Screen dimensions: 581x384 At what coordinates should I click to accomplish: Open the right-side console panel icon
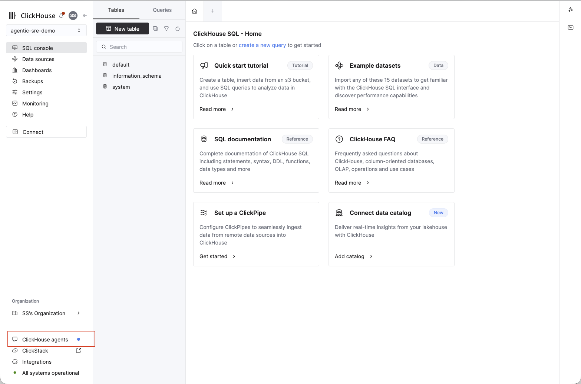571,27
